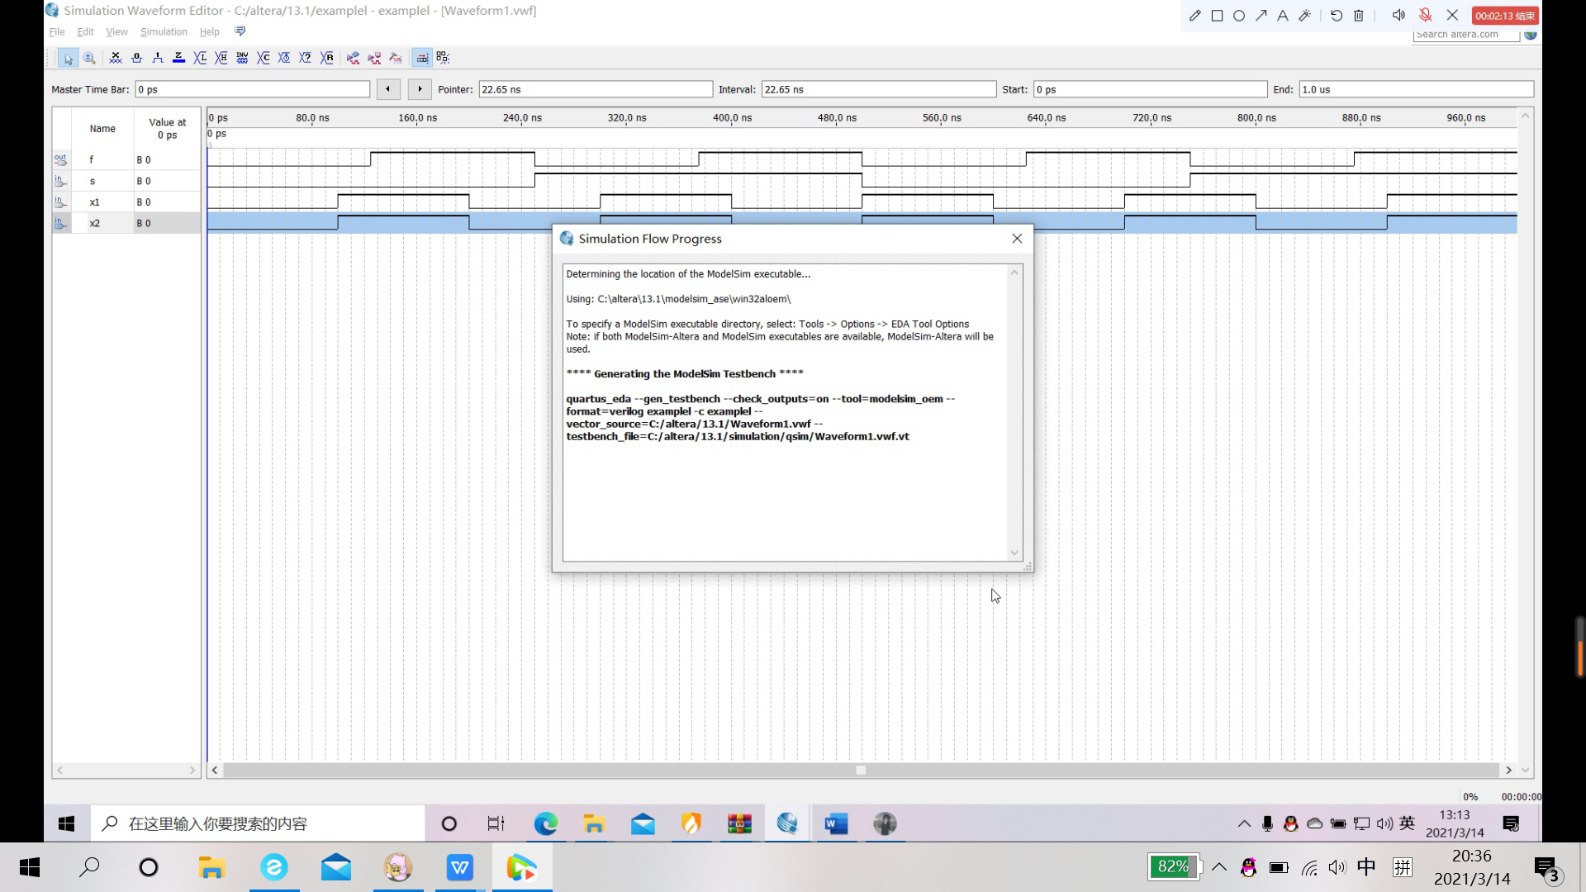The width and height of the screenshot is (1586, 892).
Task: Close the Simulation Flow Progress dialog
Action: (1017, 239)
